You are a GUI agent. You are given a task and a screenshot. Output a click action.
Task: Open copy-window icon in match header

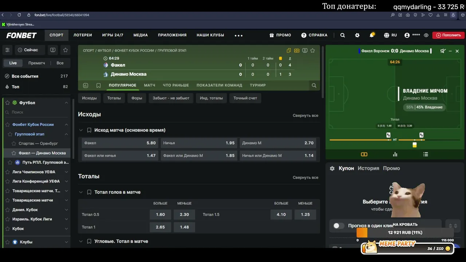click(289, 51)
